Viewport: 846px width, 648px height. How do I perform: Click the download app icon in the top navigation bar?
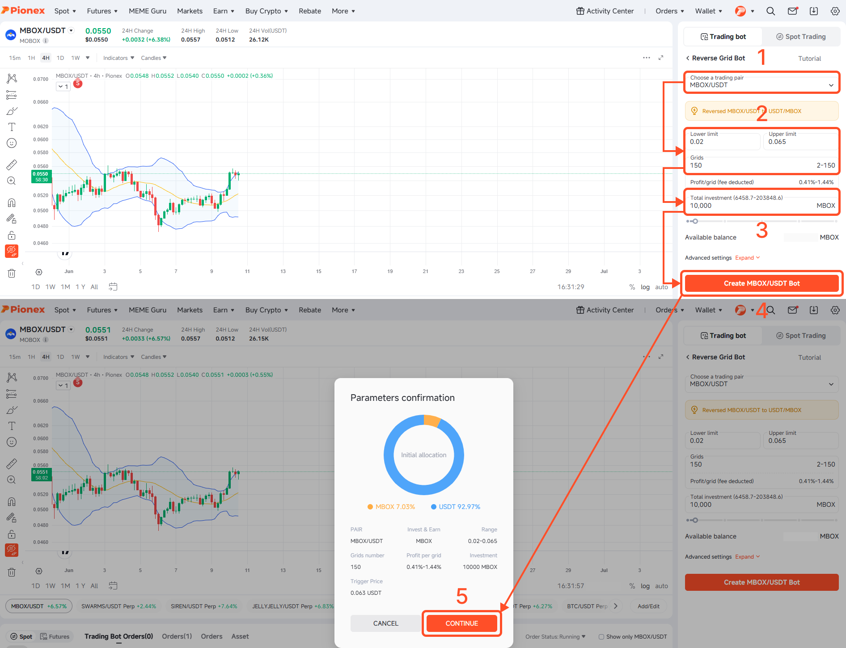point(814,11)
